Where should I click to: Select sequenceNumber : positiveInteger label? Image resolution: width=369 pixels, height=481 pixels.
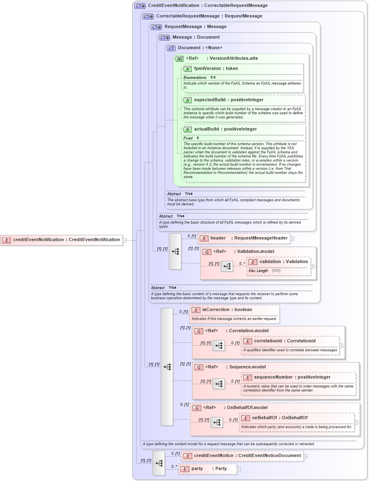point(292,377)
